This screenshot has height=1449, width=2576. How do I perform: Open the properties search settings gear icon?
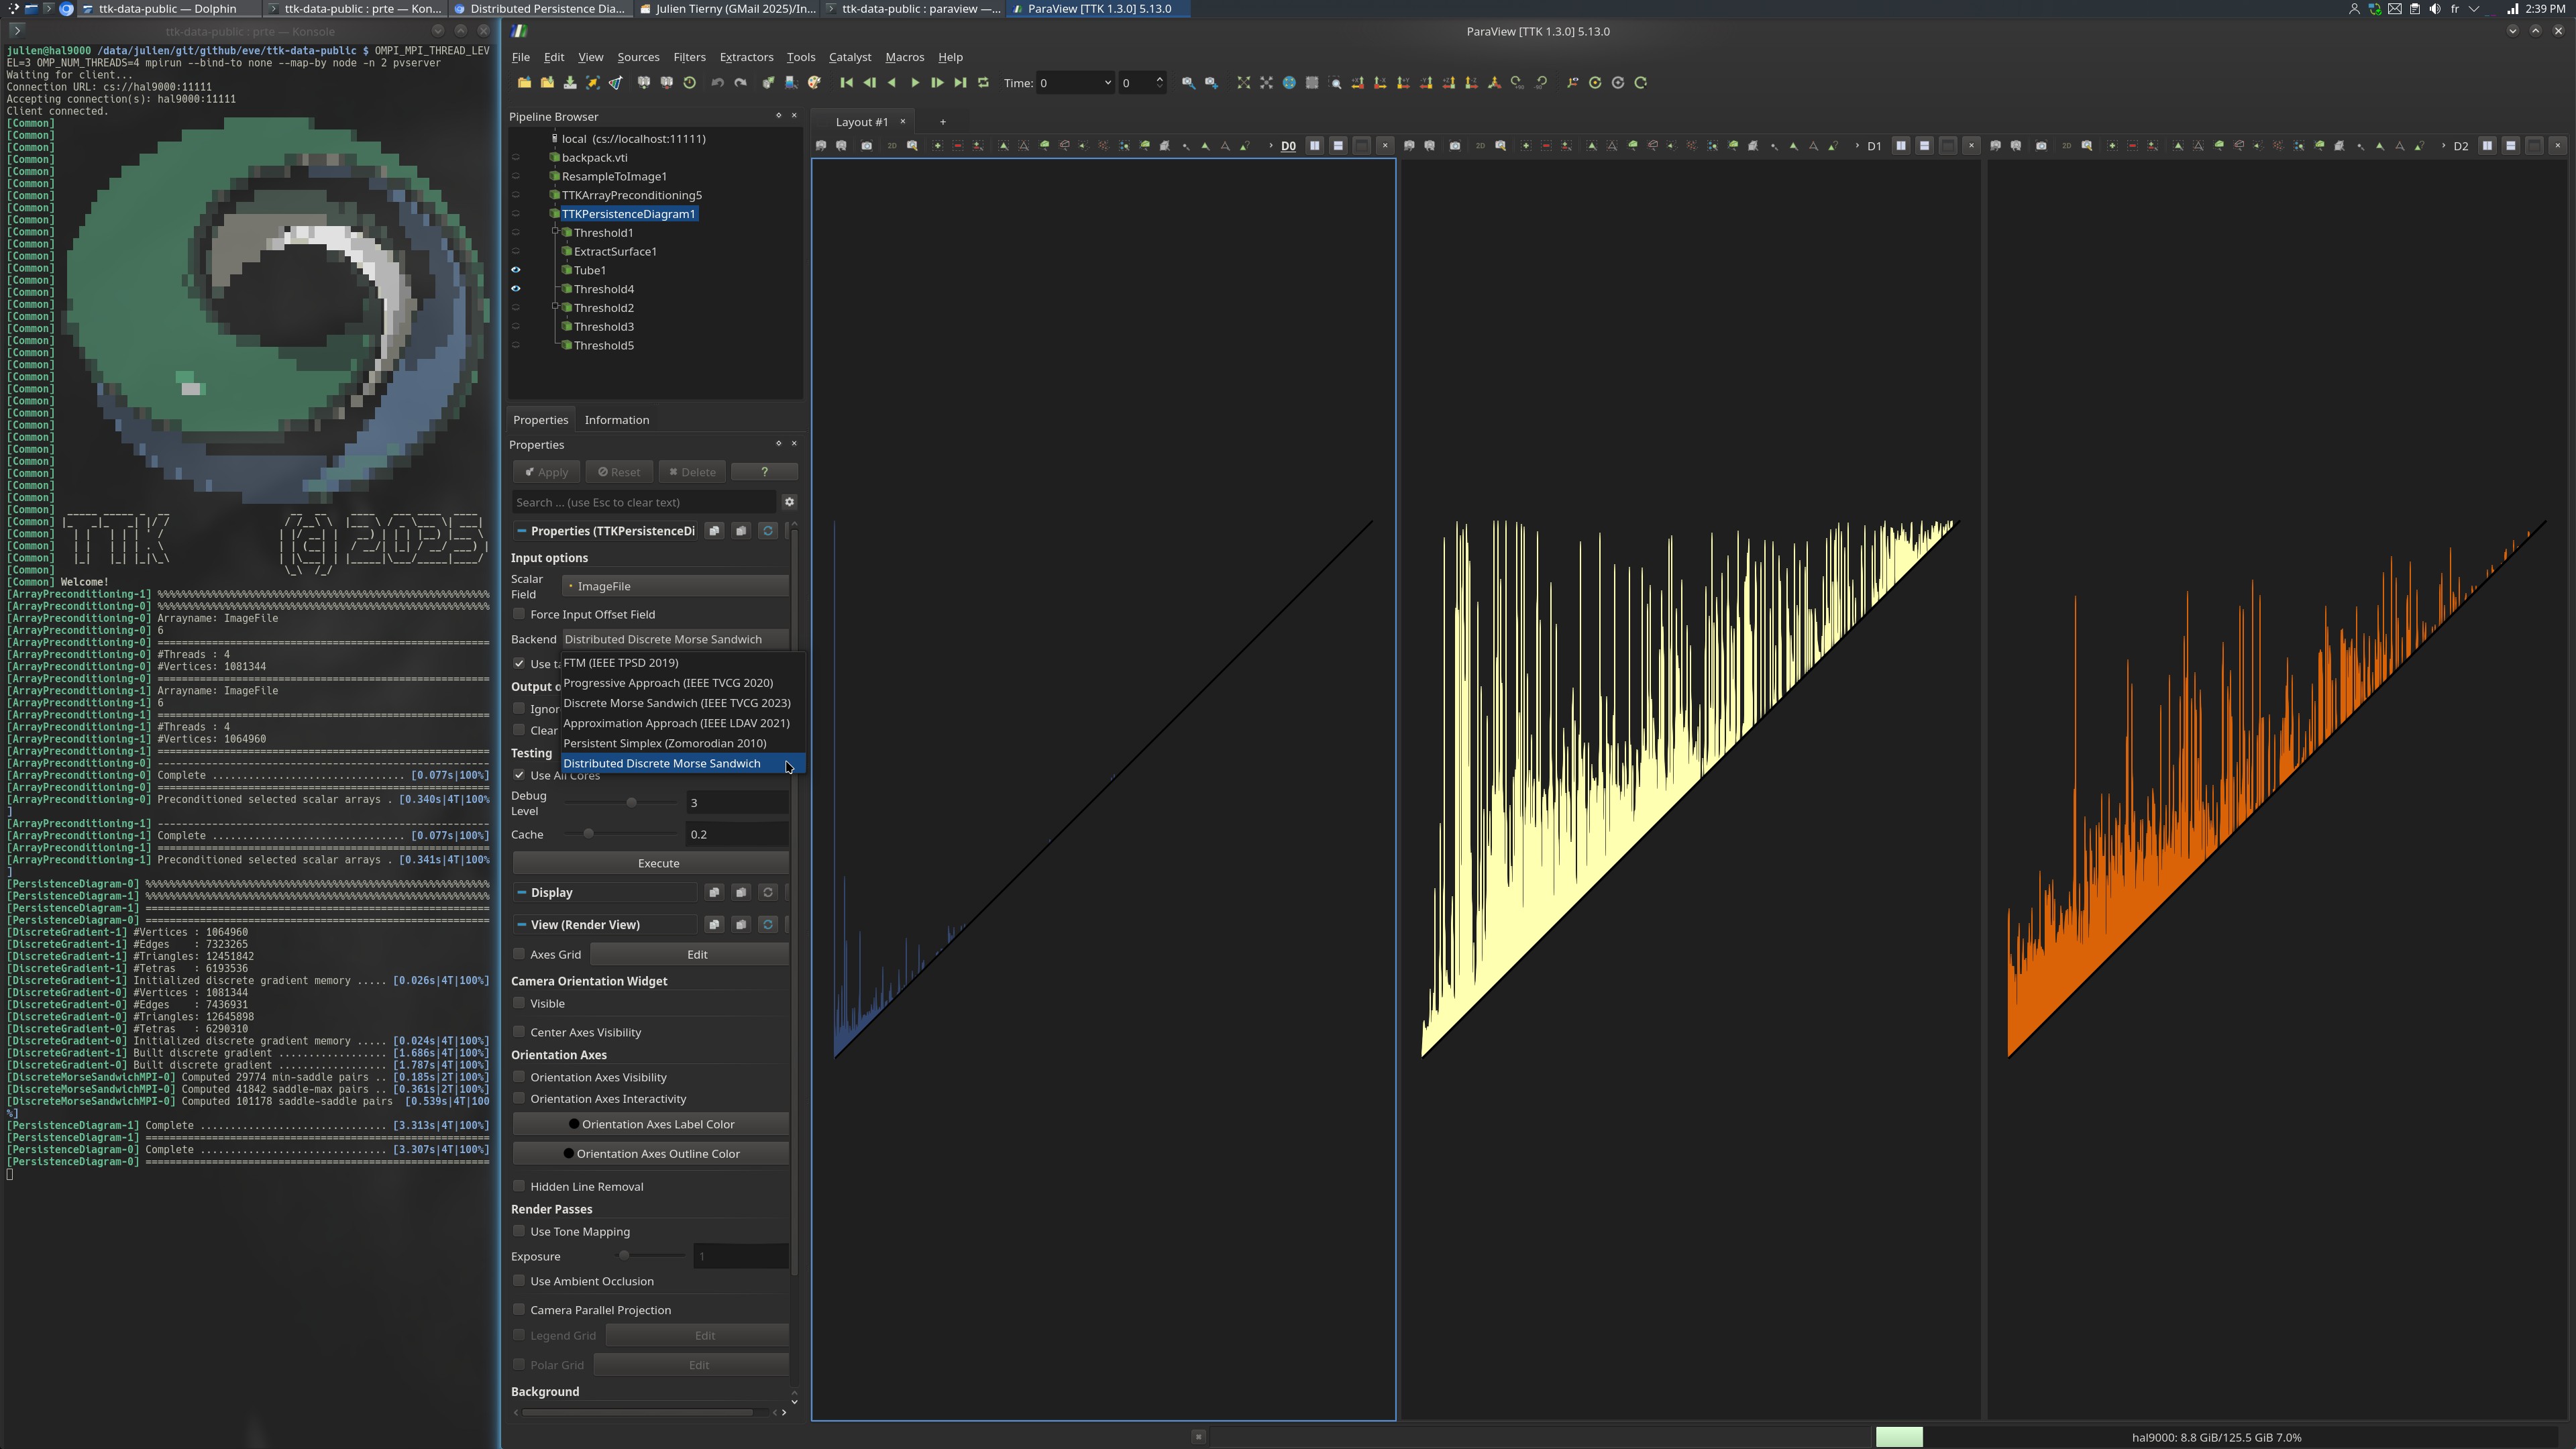789,502
